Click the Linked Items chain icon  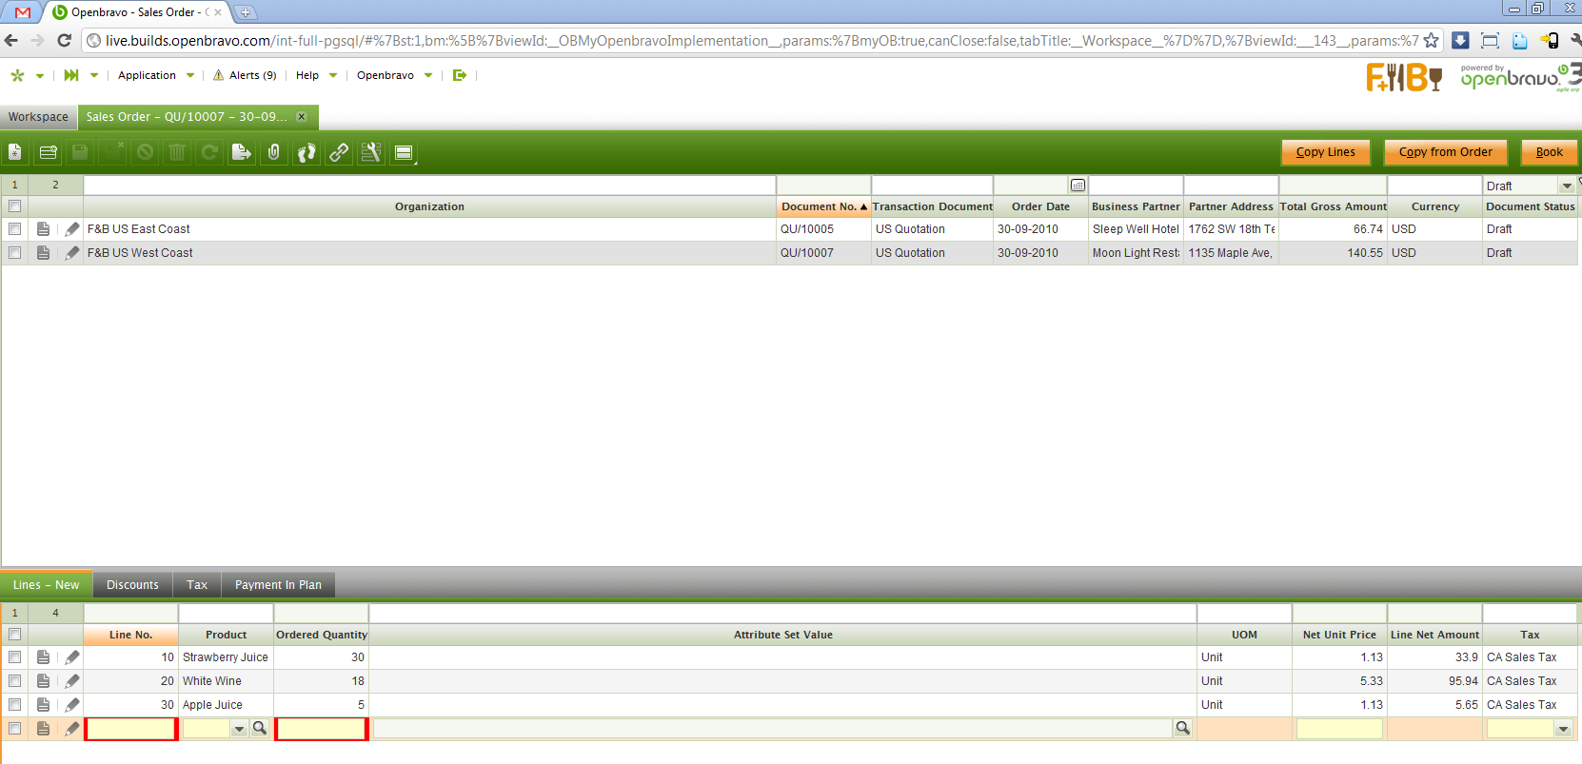(x=339, y=152)
